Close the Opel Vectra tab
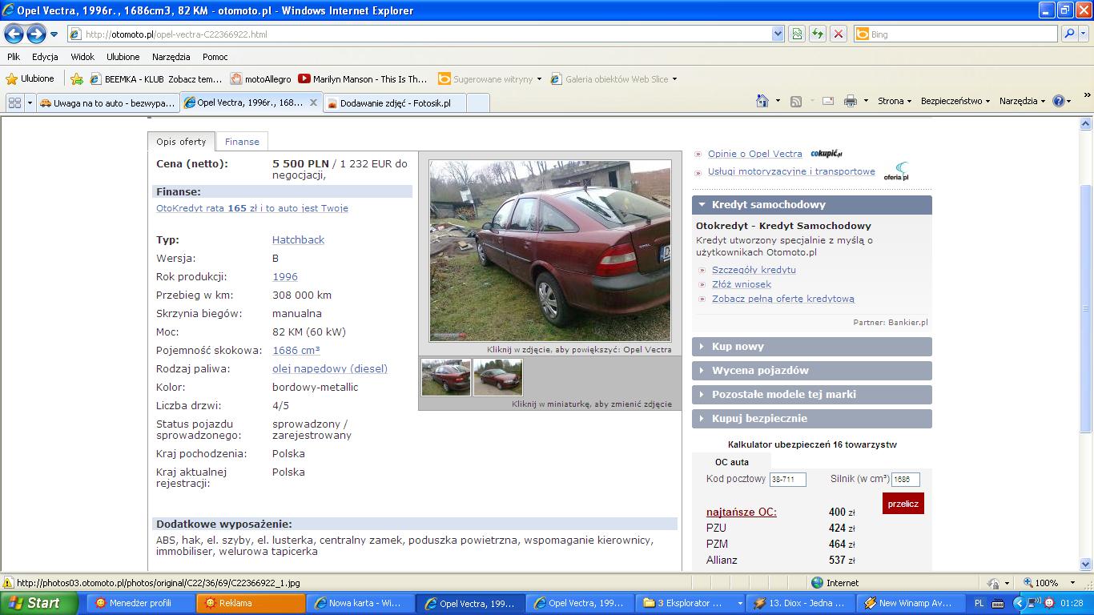 pyautogui.click(x=313, y=102)
